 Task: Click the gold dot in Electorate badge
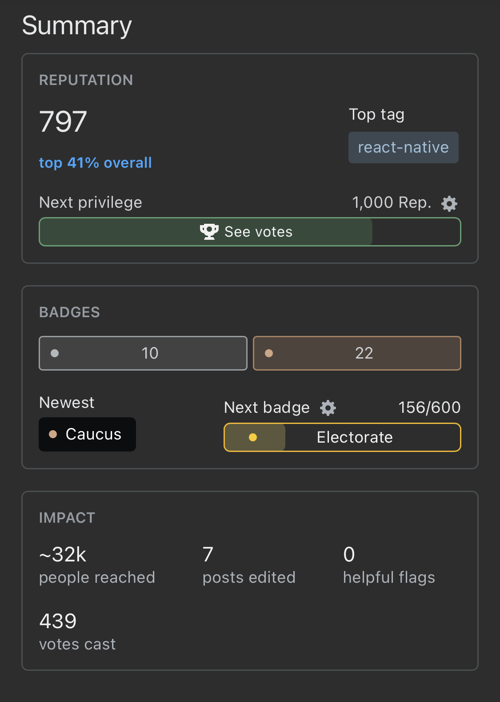(x=253, y=437)
